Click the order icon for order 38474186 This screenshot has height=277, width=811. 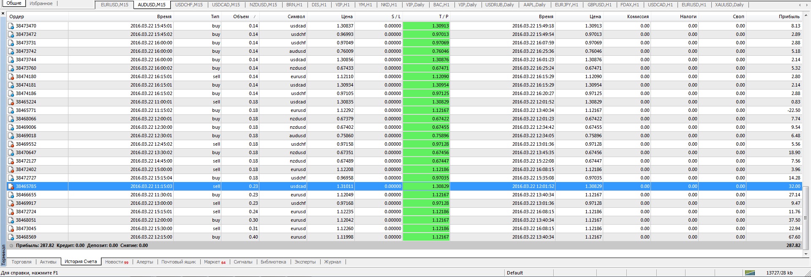tap(11, 93)
